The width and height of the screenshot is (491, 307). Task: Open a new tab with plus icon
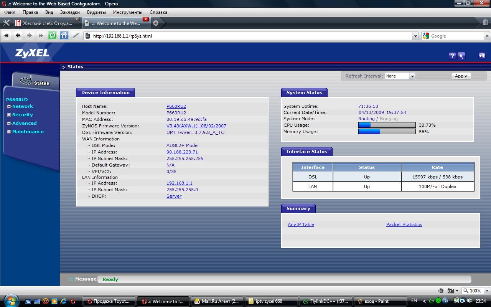click(156, 23)
